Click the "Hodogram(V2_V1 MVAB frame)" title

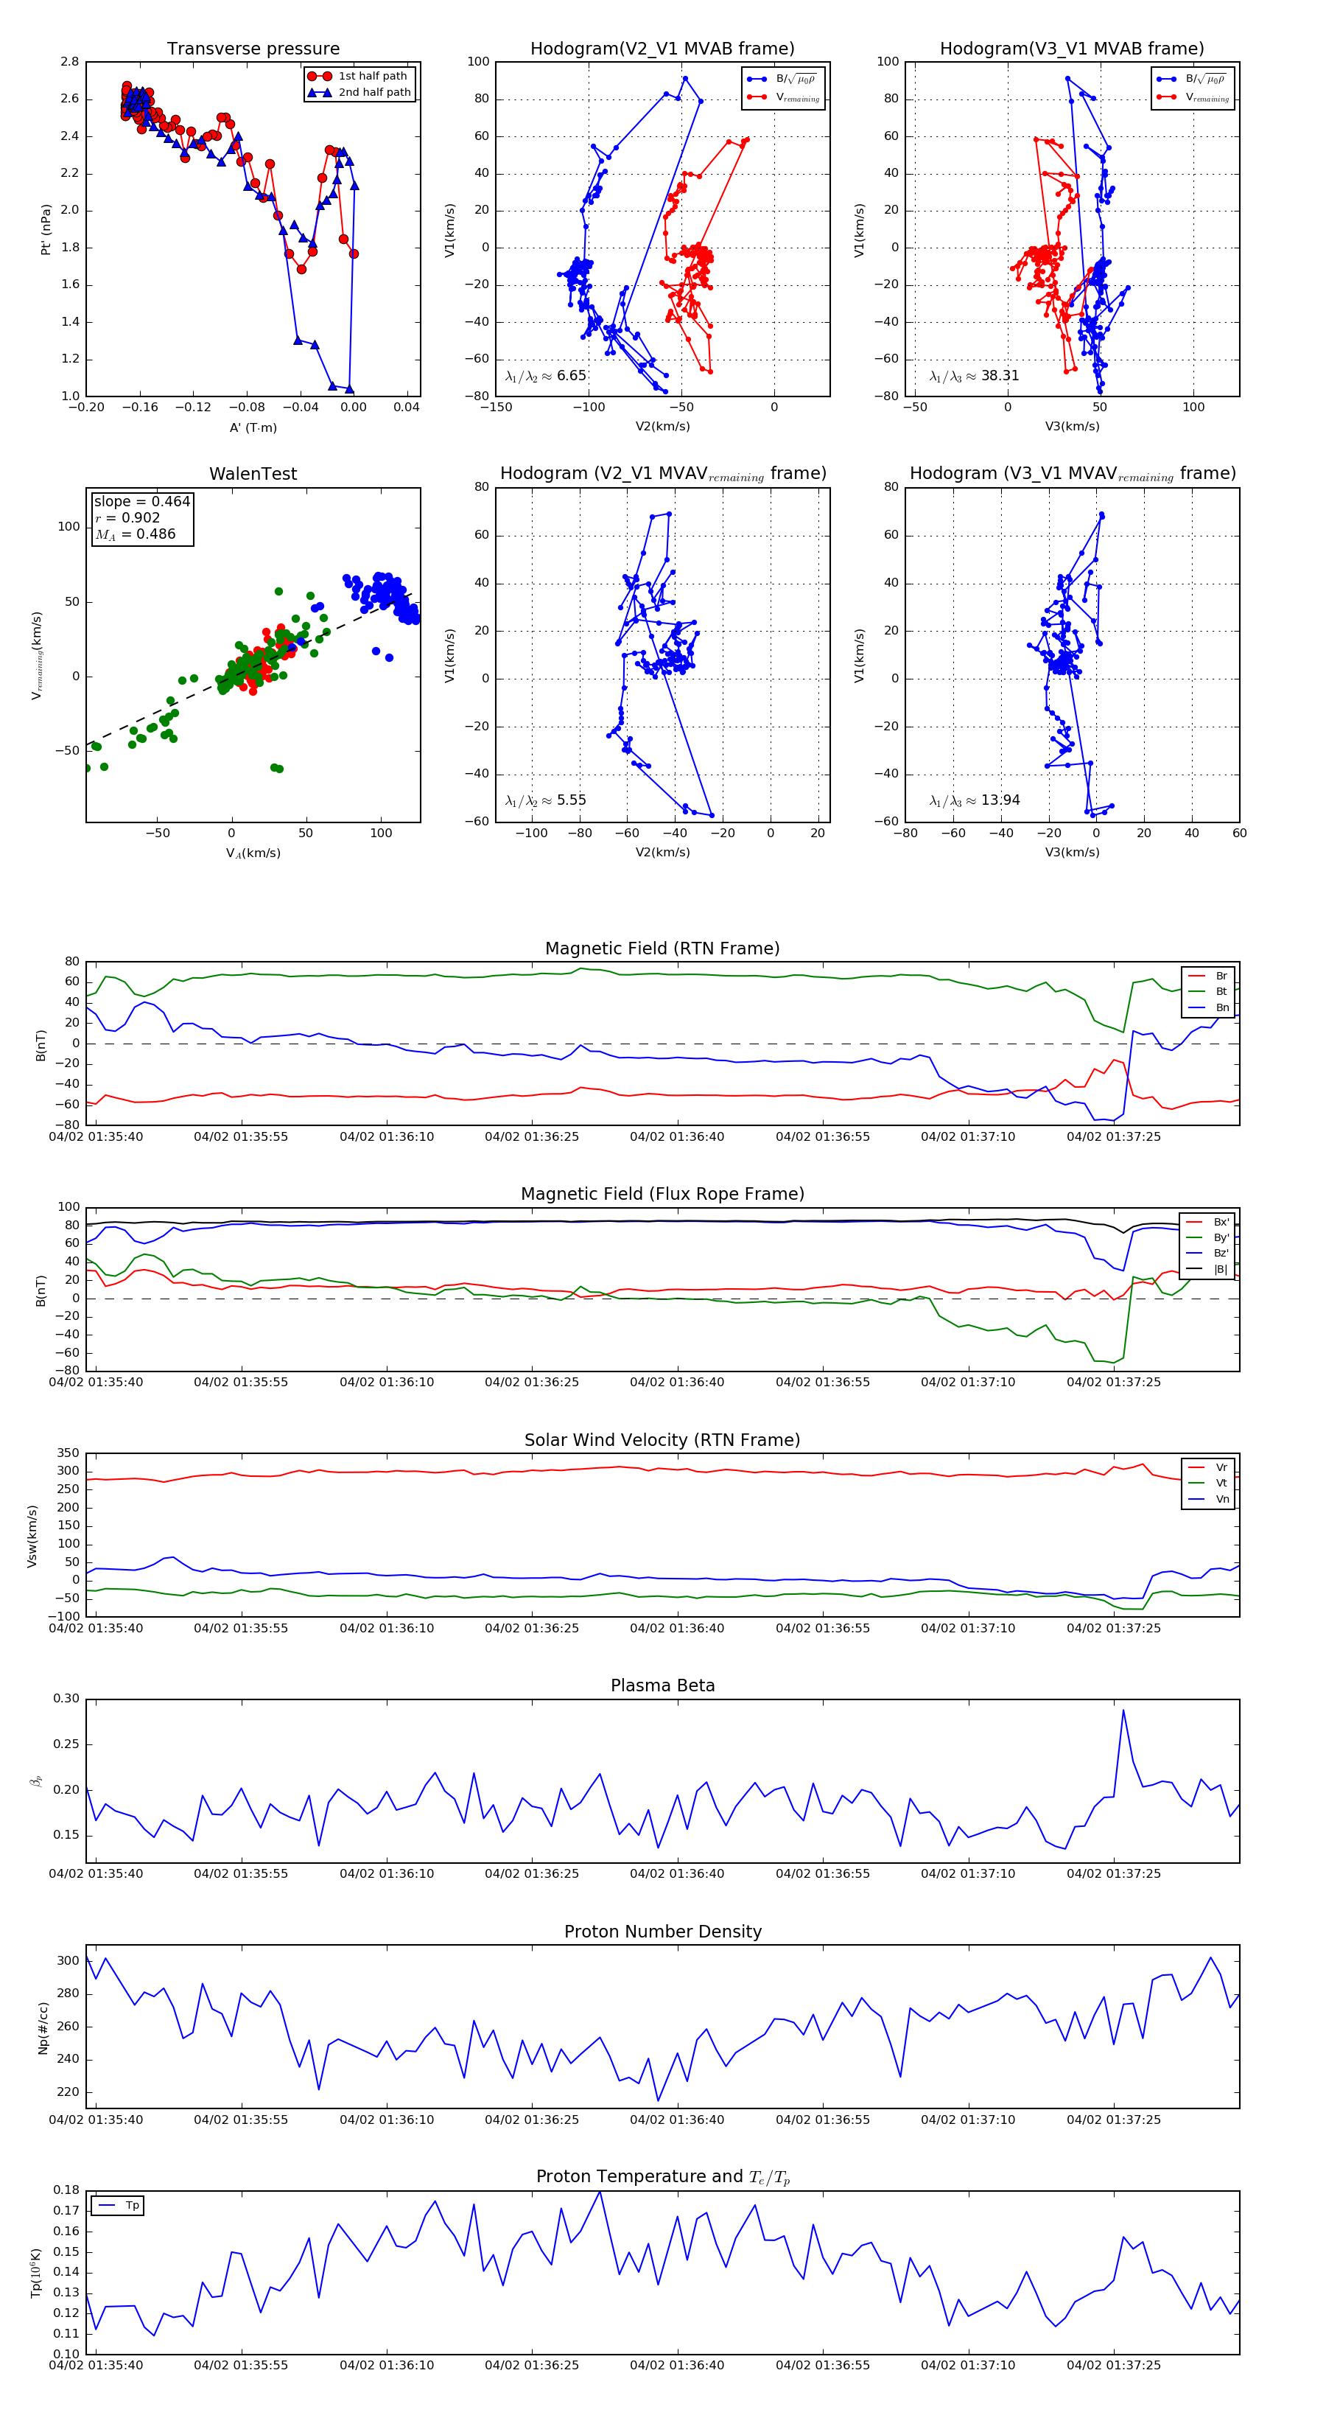tap(662, 49)
